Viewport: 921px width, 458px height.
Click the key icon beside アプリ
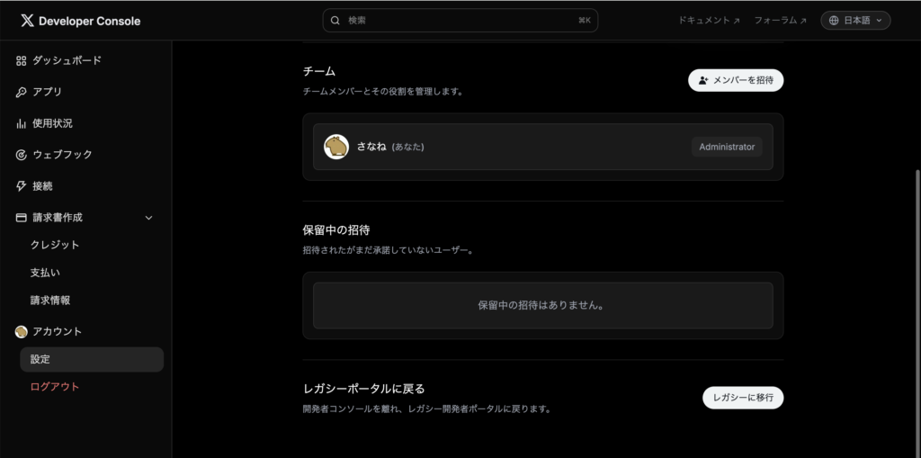(22, 92)
